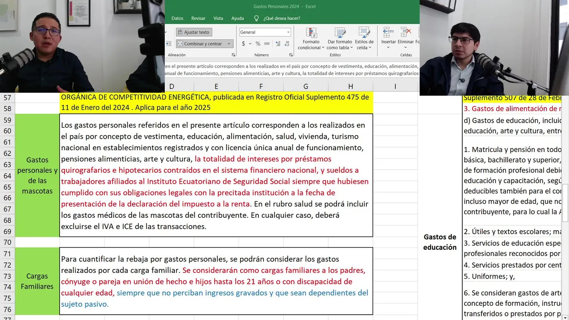Select column F header

261,86
